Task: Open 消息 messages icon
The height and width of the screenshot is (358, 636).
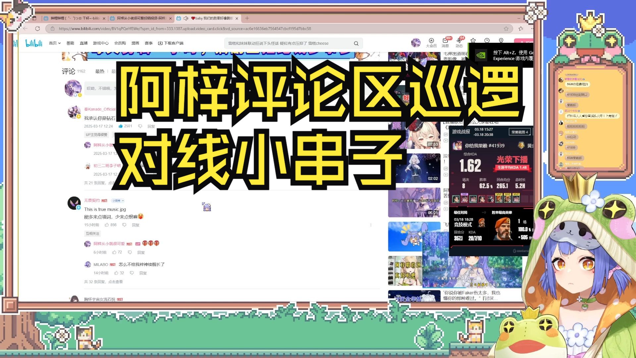Action: [445, 43]
